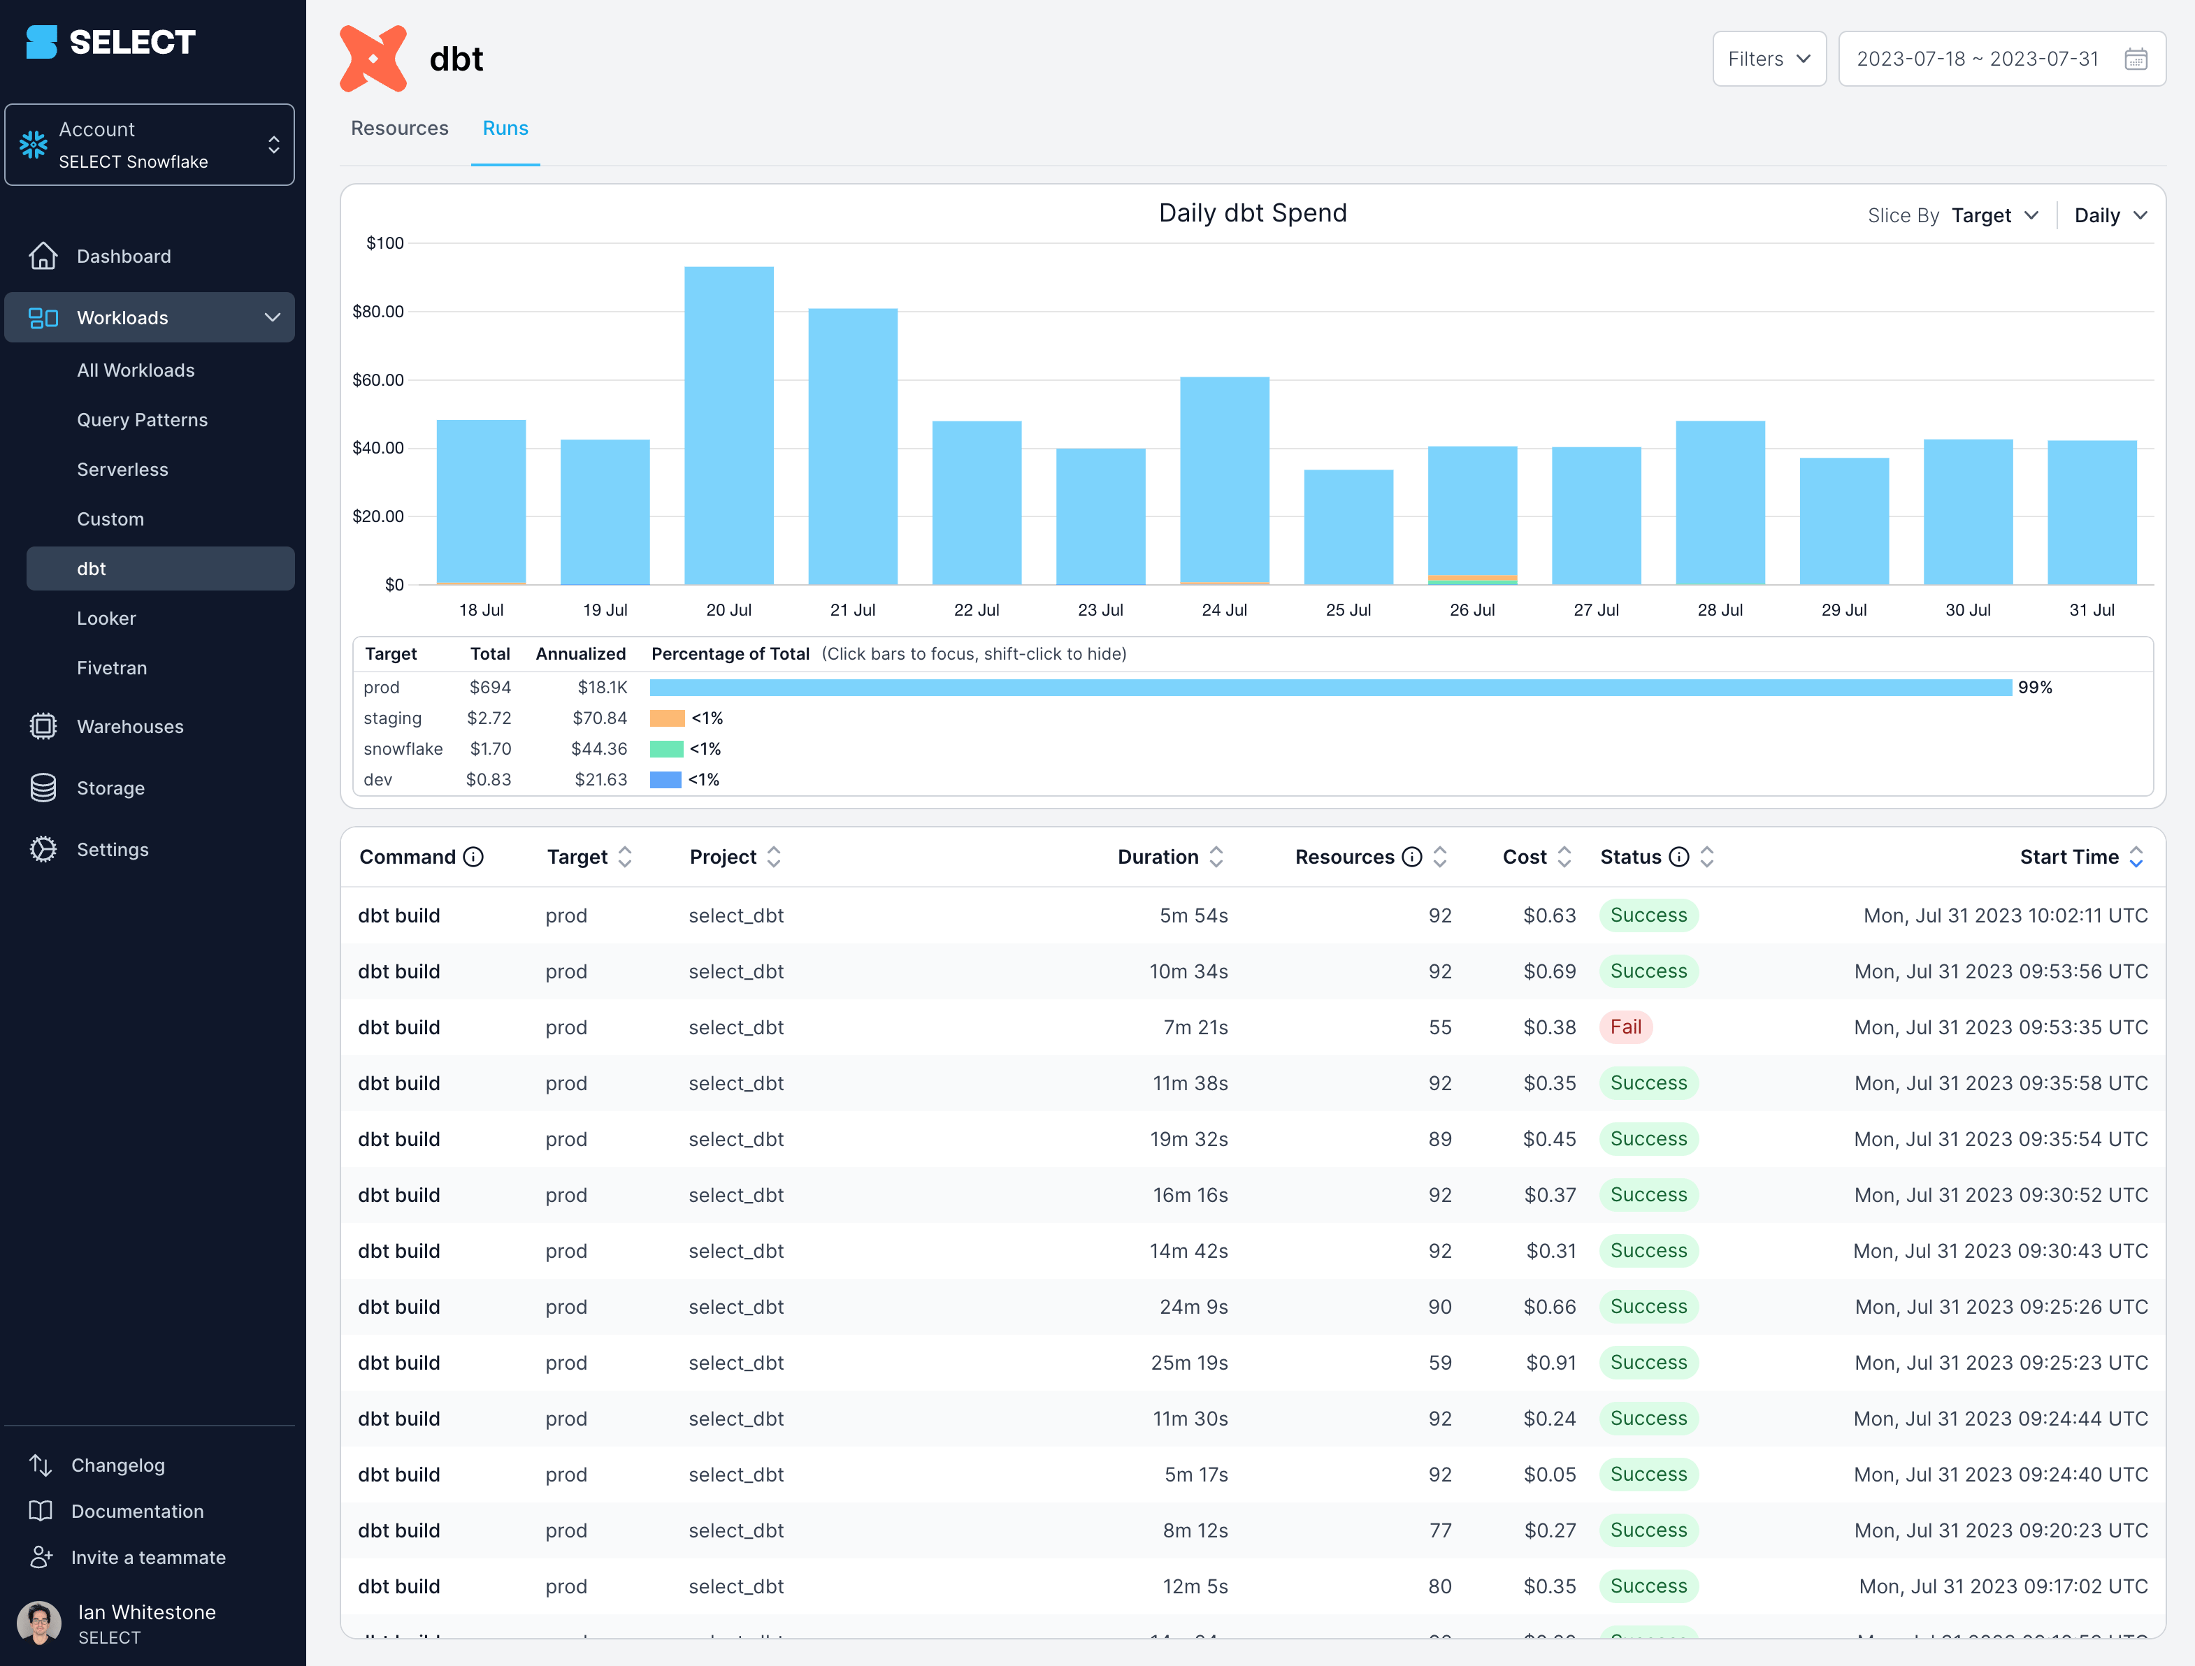Click the $18.1K annualized prod value

click(x=603, y=688)
